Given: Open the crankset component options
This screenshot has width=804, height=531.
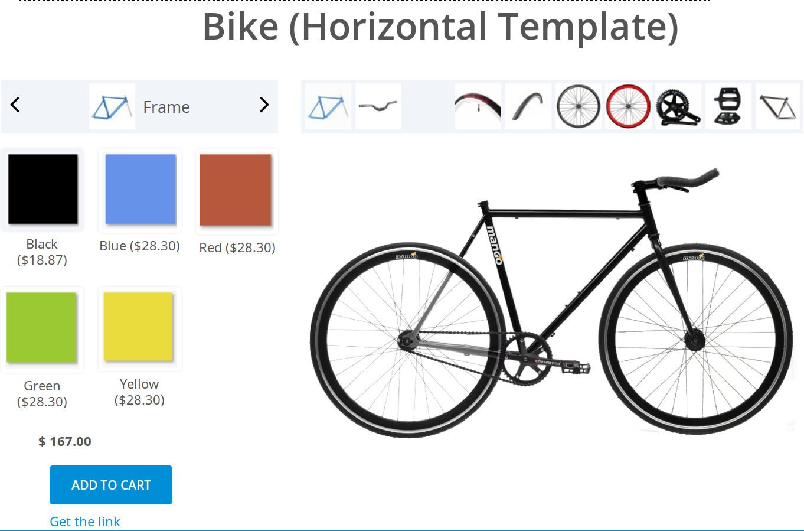Looking at the screenshot, I should pyautogui.click(x=678, y=106).
